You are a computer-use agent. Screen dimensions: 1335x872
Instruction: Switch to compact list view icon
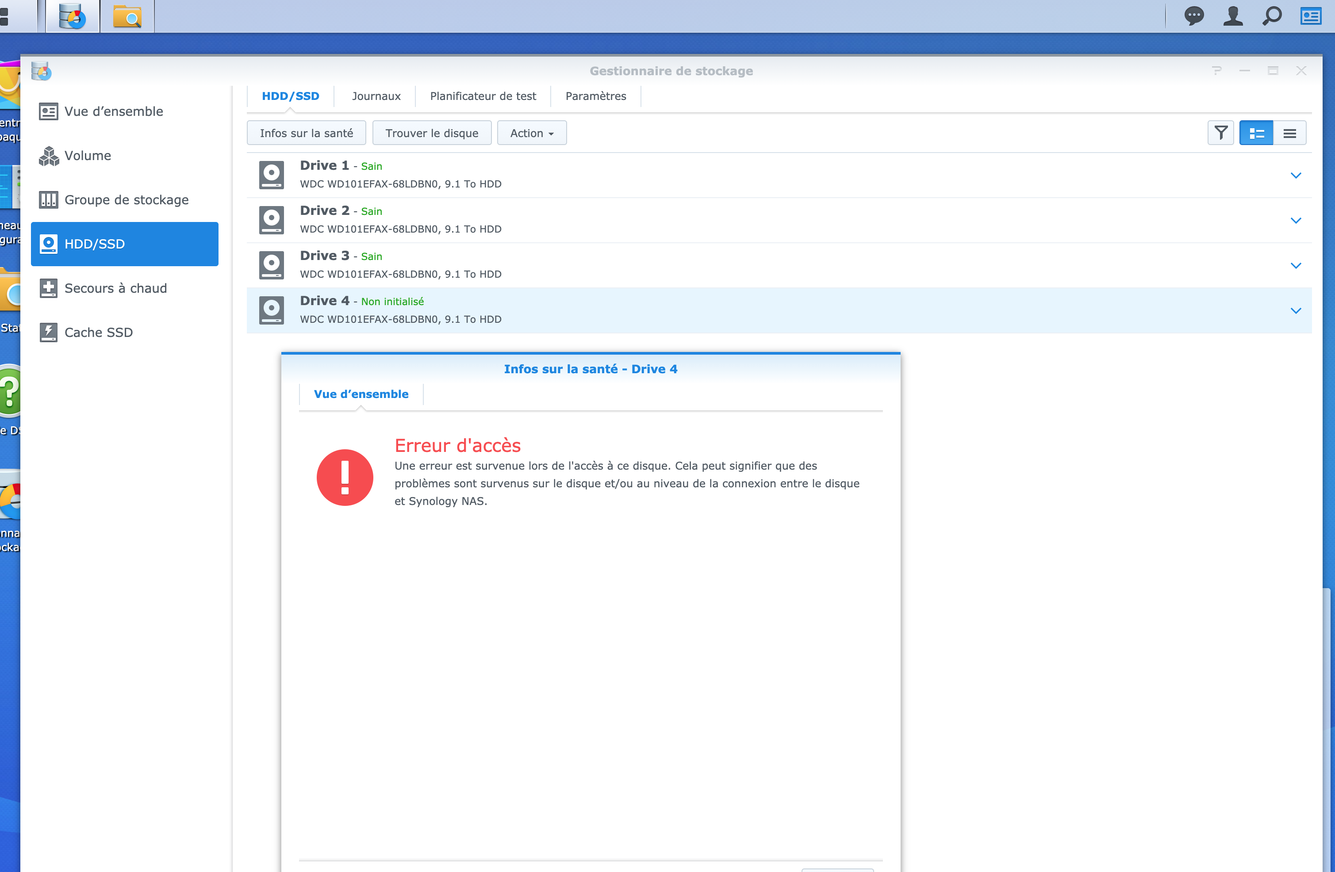tap(1289, 133)
